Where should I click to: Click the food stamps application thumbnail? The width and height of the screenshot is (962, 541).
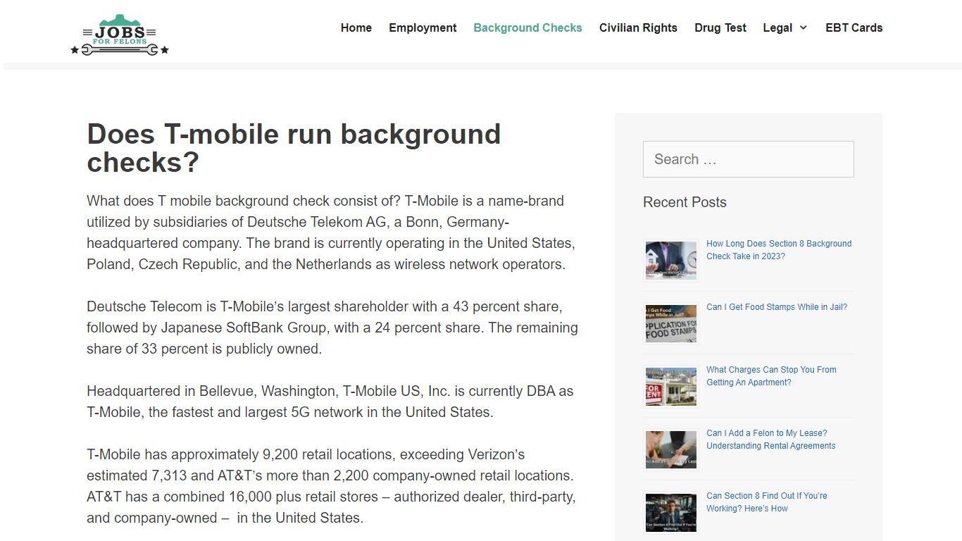[671, 323]
